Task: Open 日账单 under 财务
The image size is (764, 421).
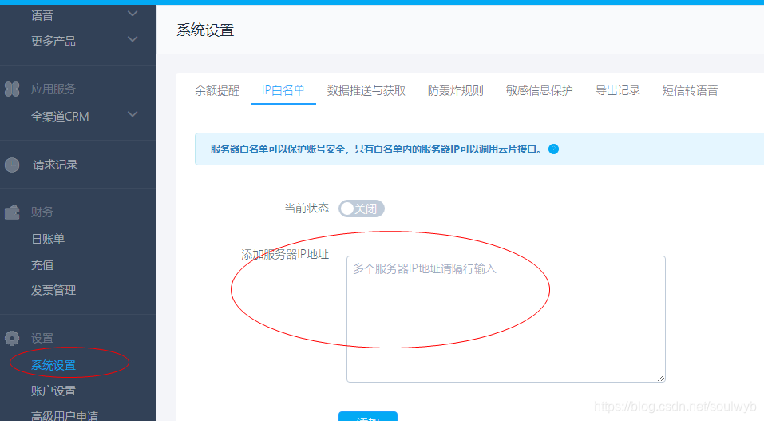Action: [x=48, y=239]
